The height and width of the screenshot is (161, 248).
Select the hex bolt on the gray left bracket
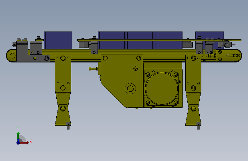click(47, 58)
